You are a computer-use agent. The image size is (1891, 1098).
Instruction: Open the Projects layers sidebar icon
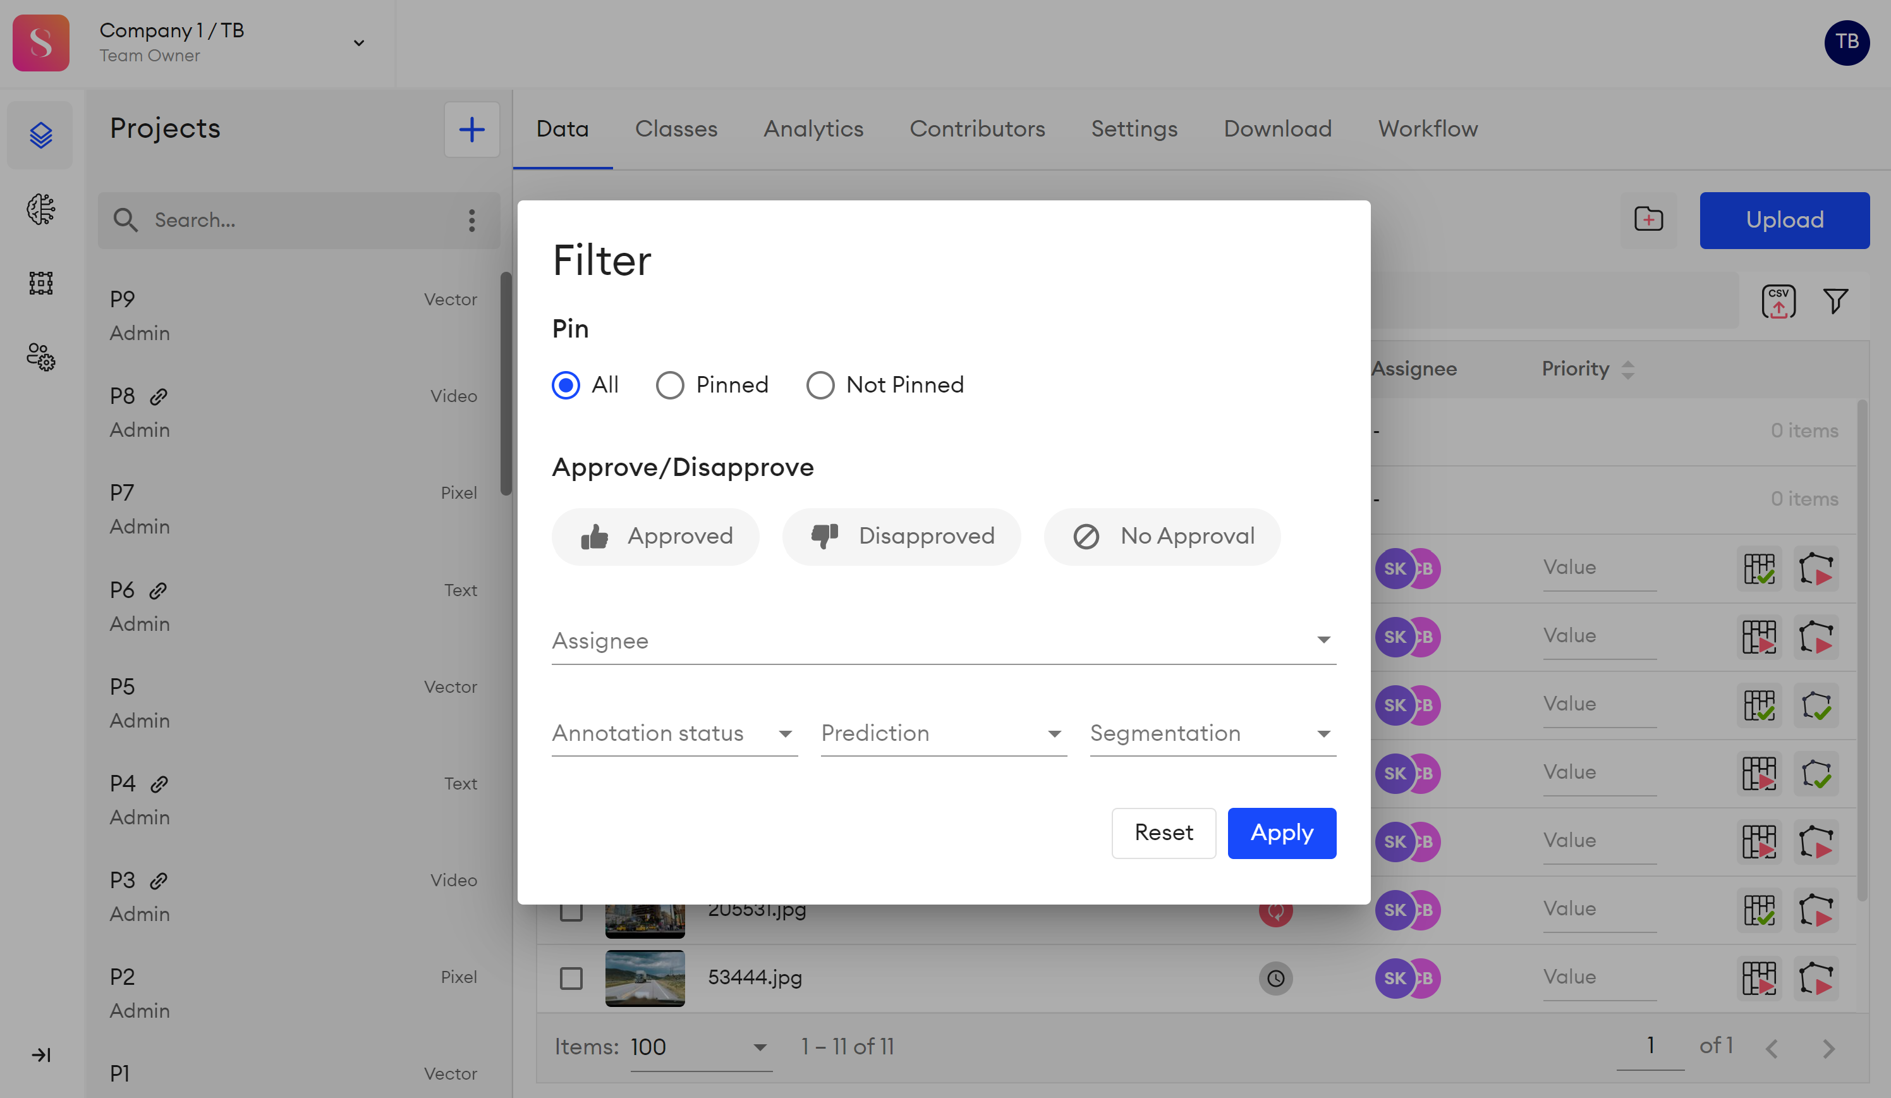point(40,135)
